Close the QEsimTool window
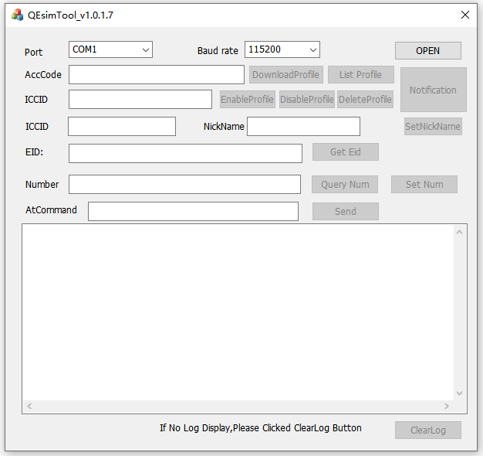Screen dimensions: 483x456 coord(464,15)
